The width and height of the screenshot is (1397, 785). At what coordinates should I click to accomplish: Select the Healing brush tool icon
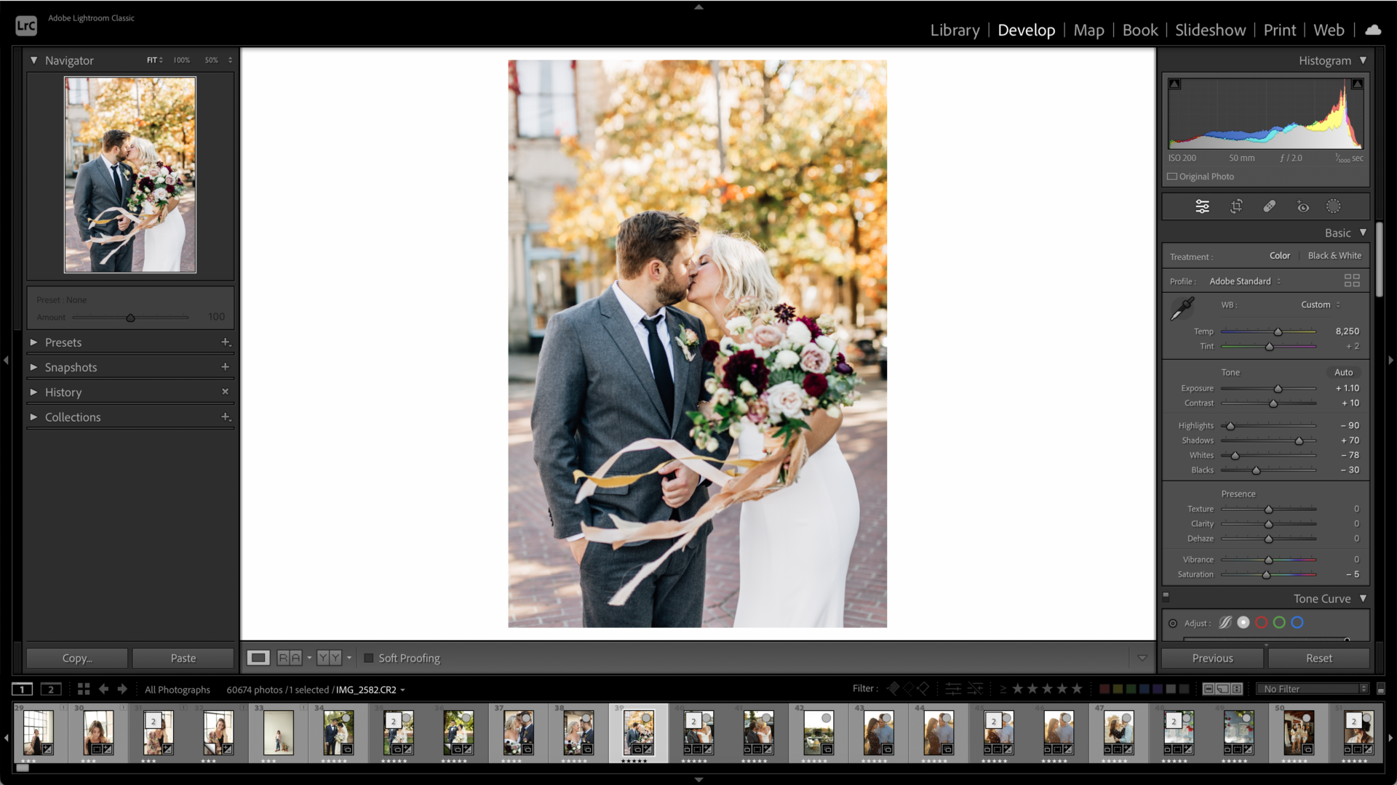coord(1270,206)
